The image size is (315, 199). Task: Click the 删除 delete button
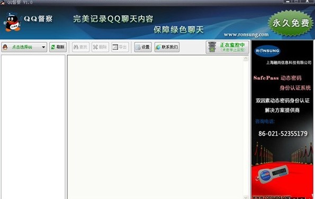tap(100, 47)
